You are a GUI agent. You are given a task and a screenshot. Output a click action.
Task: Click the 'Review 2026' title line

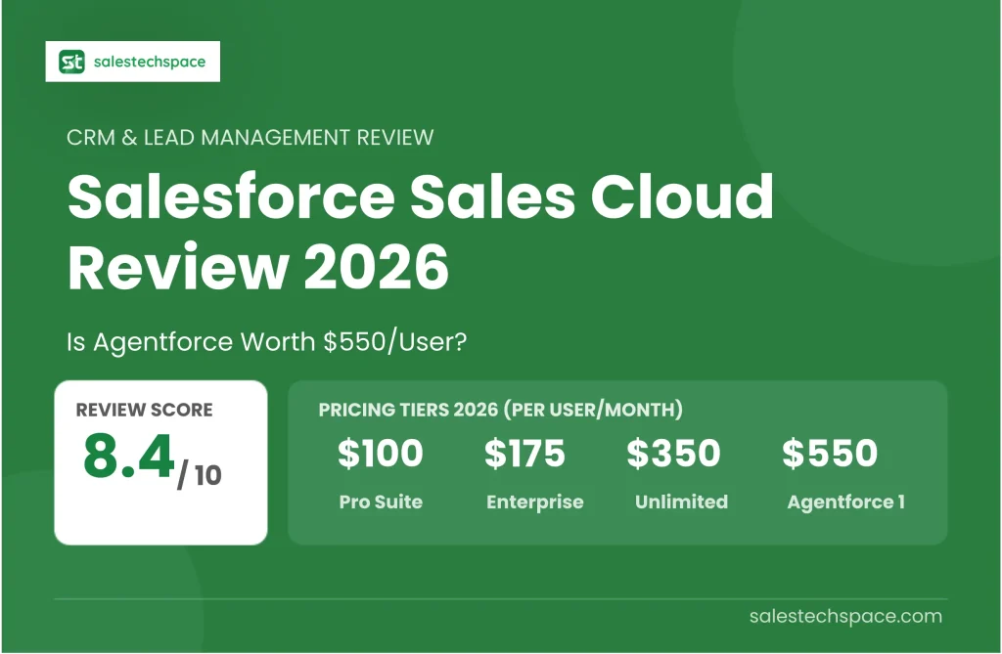pyautogui.click(x=258, y=266)
